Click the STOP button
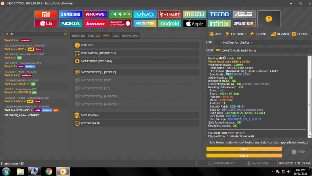312x176 pixels. tap(298, 152)
